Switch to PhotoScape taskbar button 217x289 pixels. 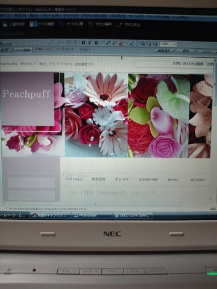coord(92,216)
